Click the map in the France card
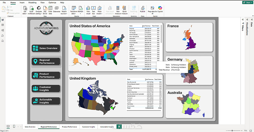Image resolution: width=254 pixels, height=132 pixels. point(189,38)
